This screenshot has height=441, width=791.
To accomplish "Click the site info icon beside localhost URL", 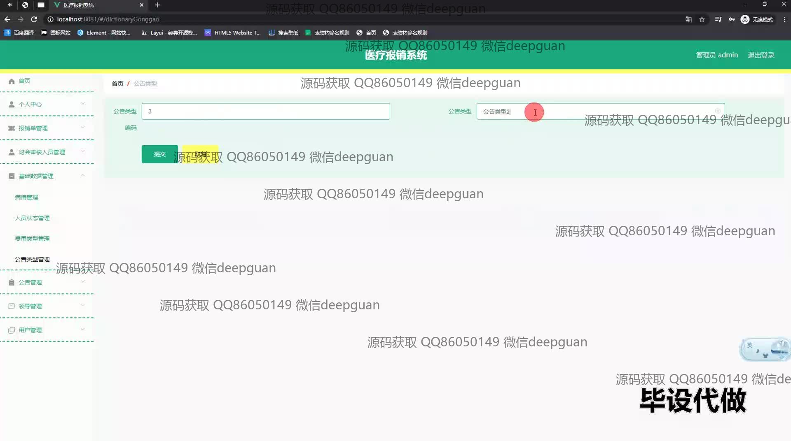I will [x=50, y=19].
